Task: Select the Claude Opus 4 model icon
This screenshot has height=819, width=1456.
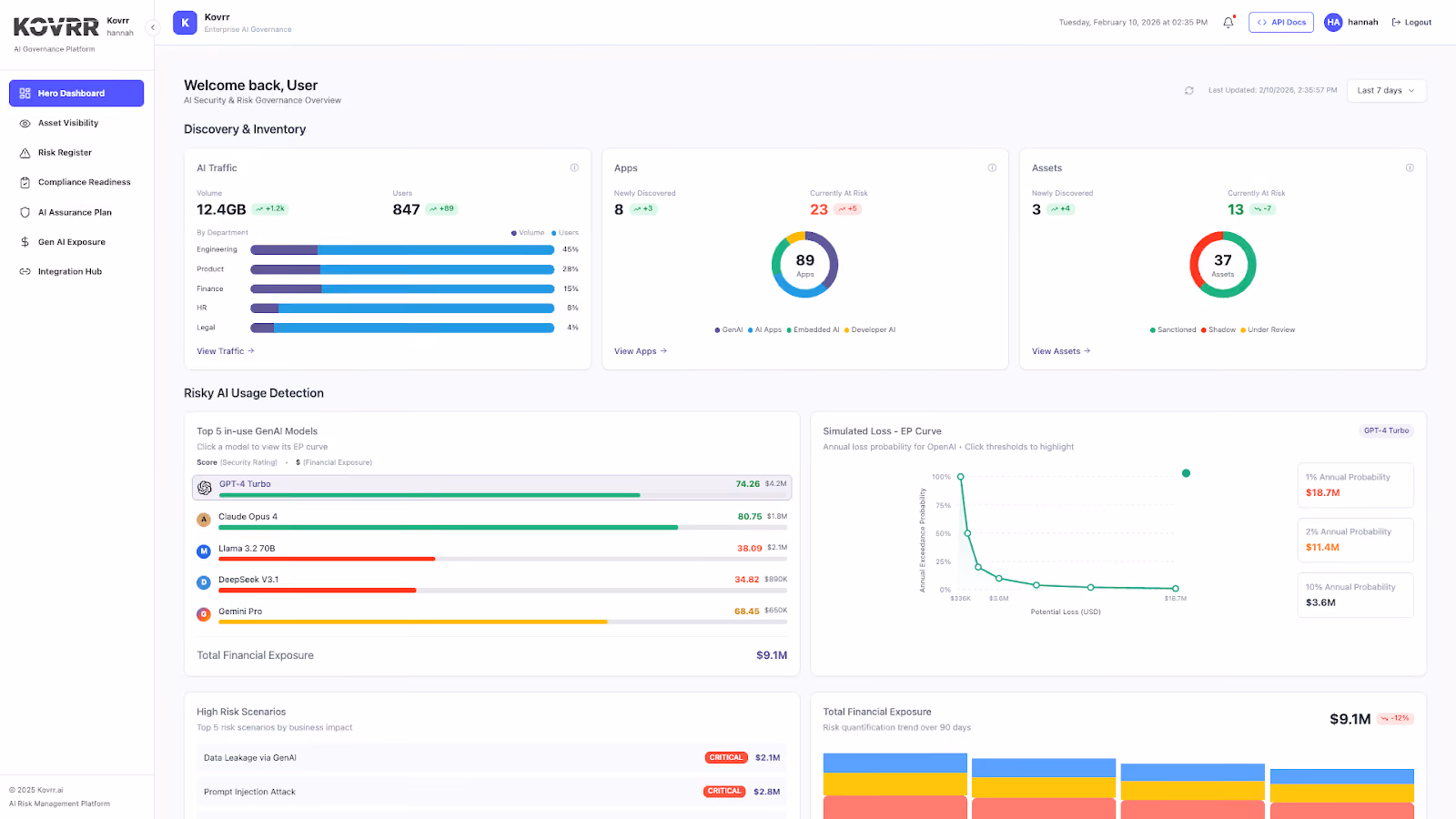Action: (x=204, y=520)
